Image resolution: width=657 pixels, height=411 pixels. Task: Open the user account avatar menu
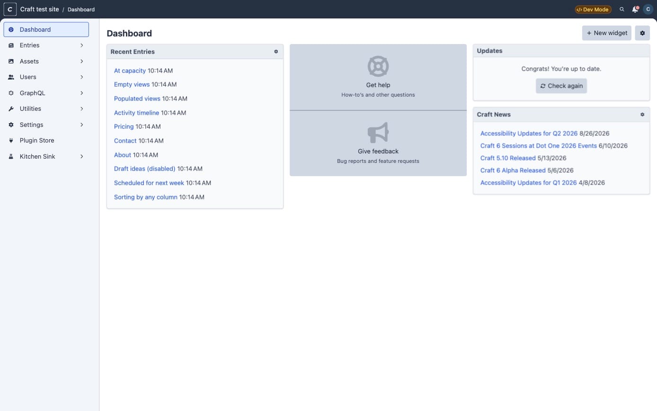tap(648, 9)
